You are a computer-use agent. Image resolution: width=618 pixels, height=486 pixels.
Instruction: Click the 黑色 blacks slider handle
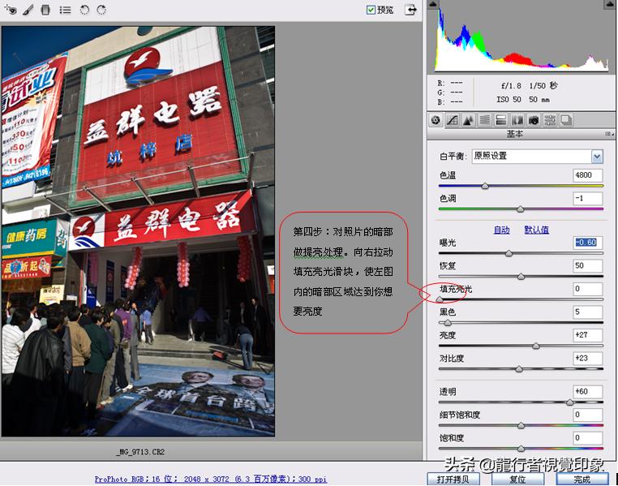pos(448,323)
